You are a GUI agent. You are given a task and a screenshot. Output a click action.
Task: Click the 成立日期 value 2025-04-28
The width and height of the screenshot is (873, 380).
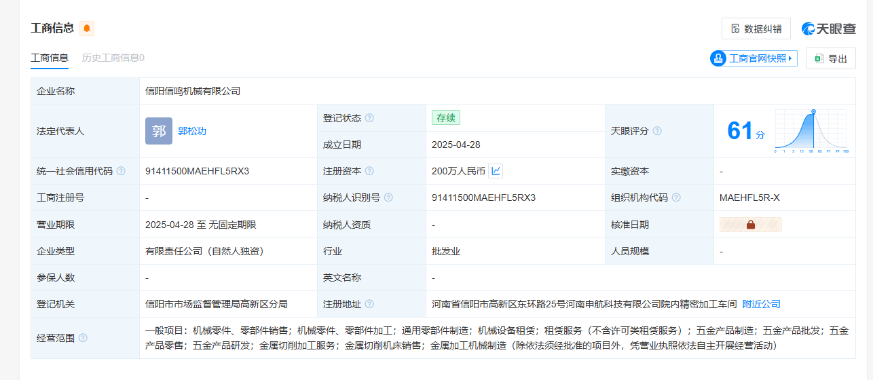(456, 145)
